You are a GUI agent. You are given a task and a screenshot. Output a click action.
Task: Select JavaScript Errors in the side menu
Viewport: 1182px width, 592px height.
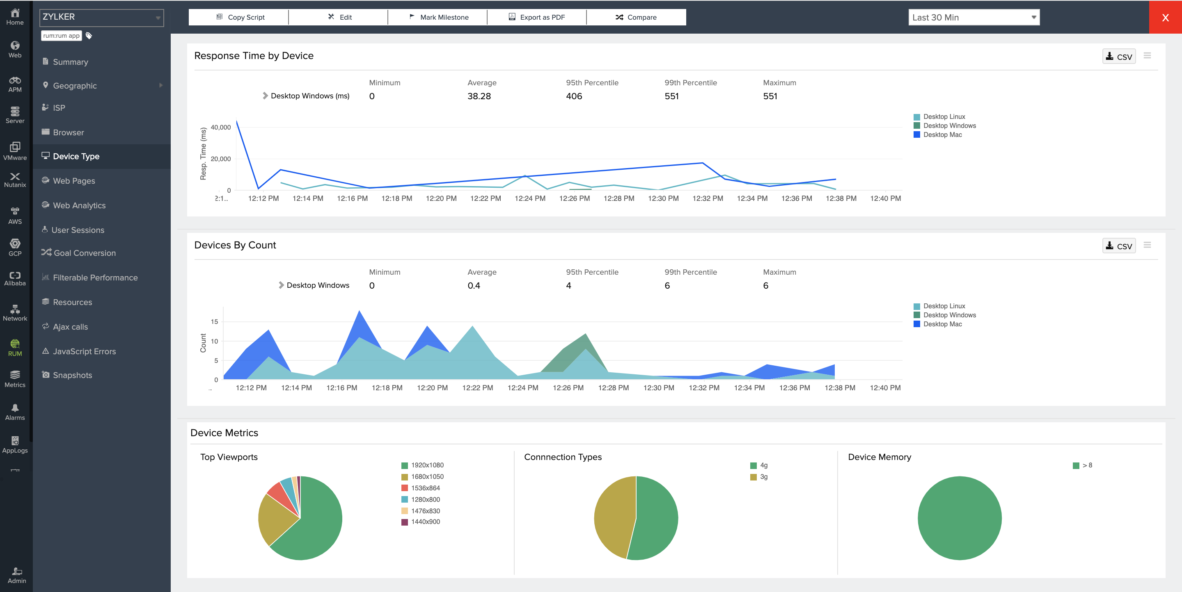pyautogui.click(x=84, y=351)
